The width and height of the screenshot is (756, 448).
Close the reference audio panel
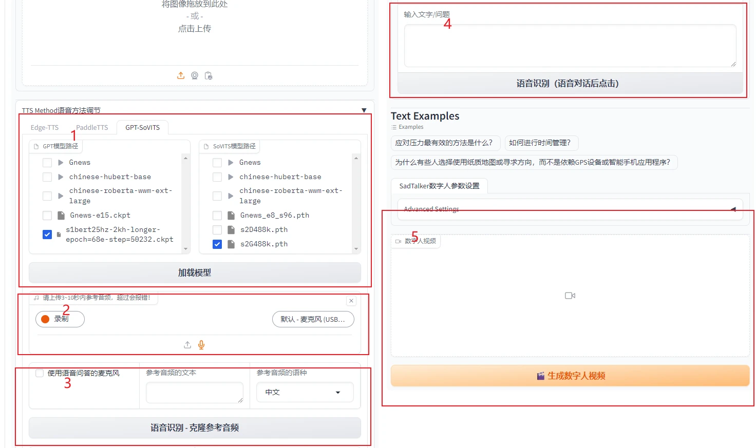351,301
